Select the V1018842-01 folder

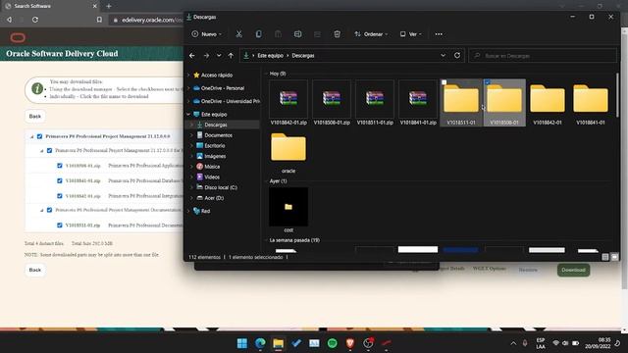pos(548,103)
